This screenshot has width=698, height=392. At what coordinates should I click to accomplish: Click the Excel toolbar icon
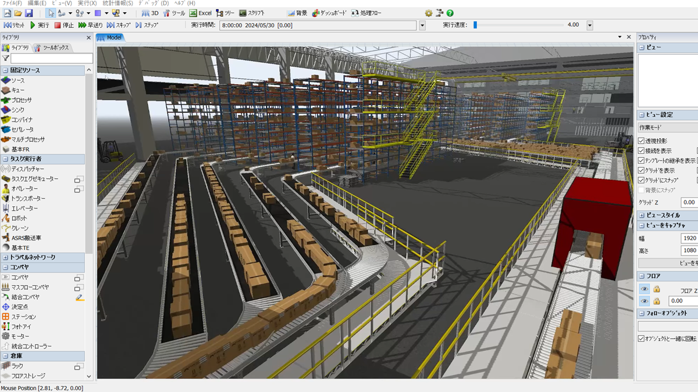[201, 13]
